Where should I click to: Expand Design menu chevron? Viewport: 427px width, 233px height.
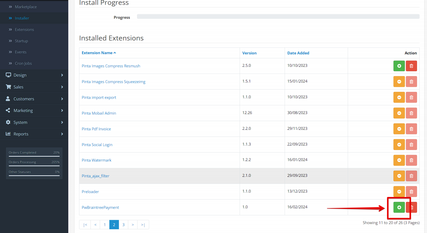[62, 75]
